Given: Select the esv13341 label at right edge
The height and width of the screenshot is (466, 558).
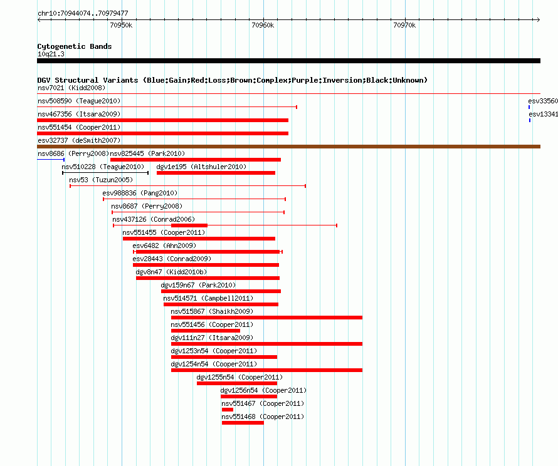Looking at the screenshot, I should pyautogui.click(x=544, y=114).
